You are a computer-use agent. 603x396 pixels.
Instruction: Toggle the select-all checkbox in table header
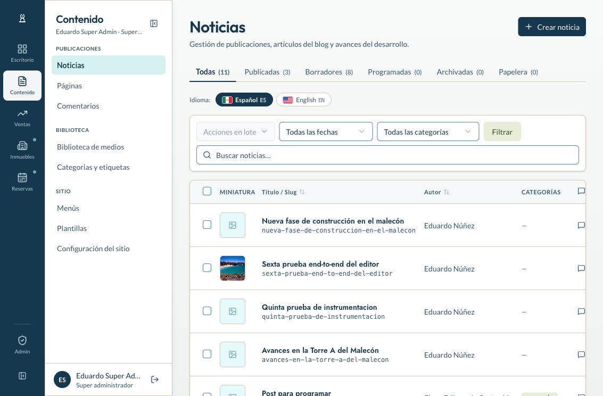point(207,191)
